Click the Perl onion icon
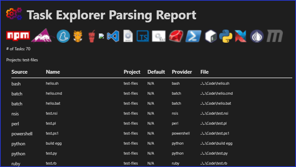296x167 pixels. (257, 36)
